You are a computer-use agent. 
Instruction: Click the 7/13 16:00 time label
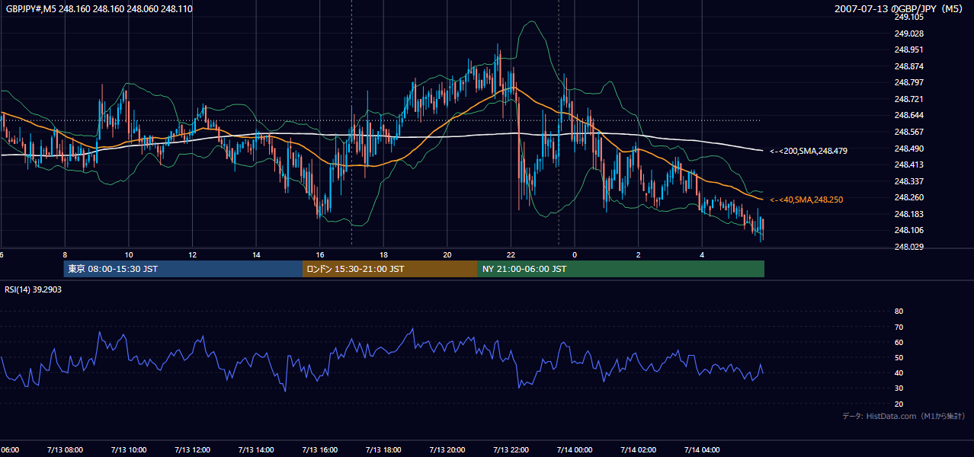point(320,450)
